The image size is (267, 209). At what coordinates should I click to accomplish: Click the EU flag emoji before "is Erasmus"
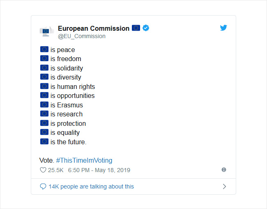[x=44, y=104]
